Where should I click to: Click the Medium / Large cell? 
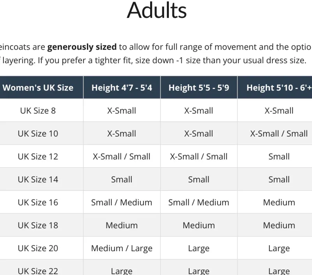(x=122, y=248)
